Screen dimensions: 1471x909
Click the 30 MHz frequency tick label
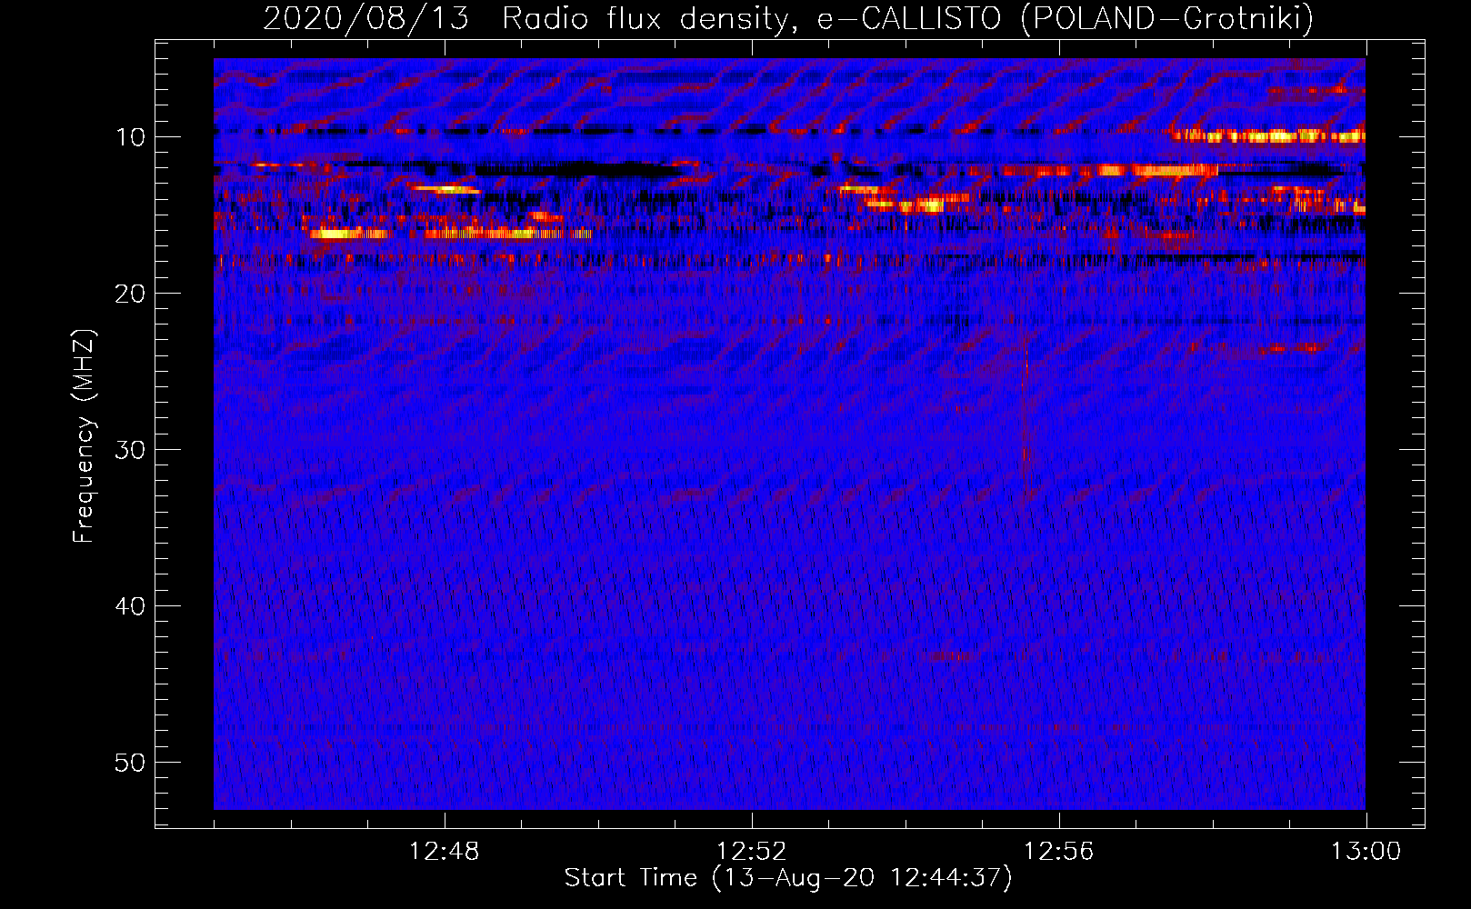click(x=130, y=450)
